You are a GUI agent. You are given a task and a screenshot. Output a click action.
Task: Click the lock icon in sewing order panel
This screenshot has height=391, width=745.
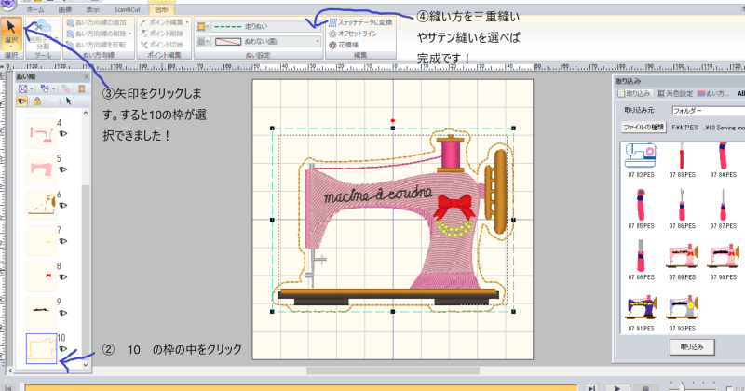[36, 101]
